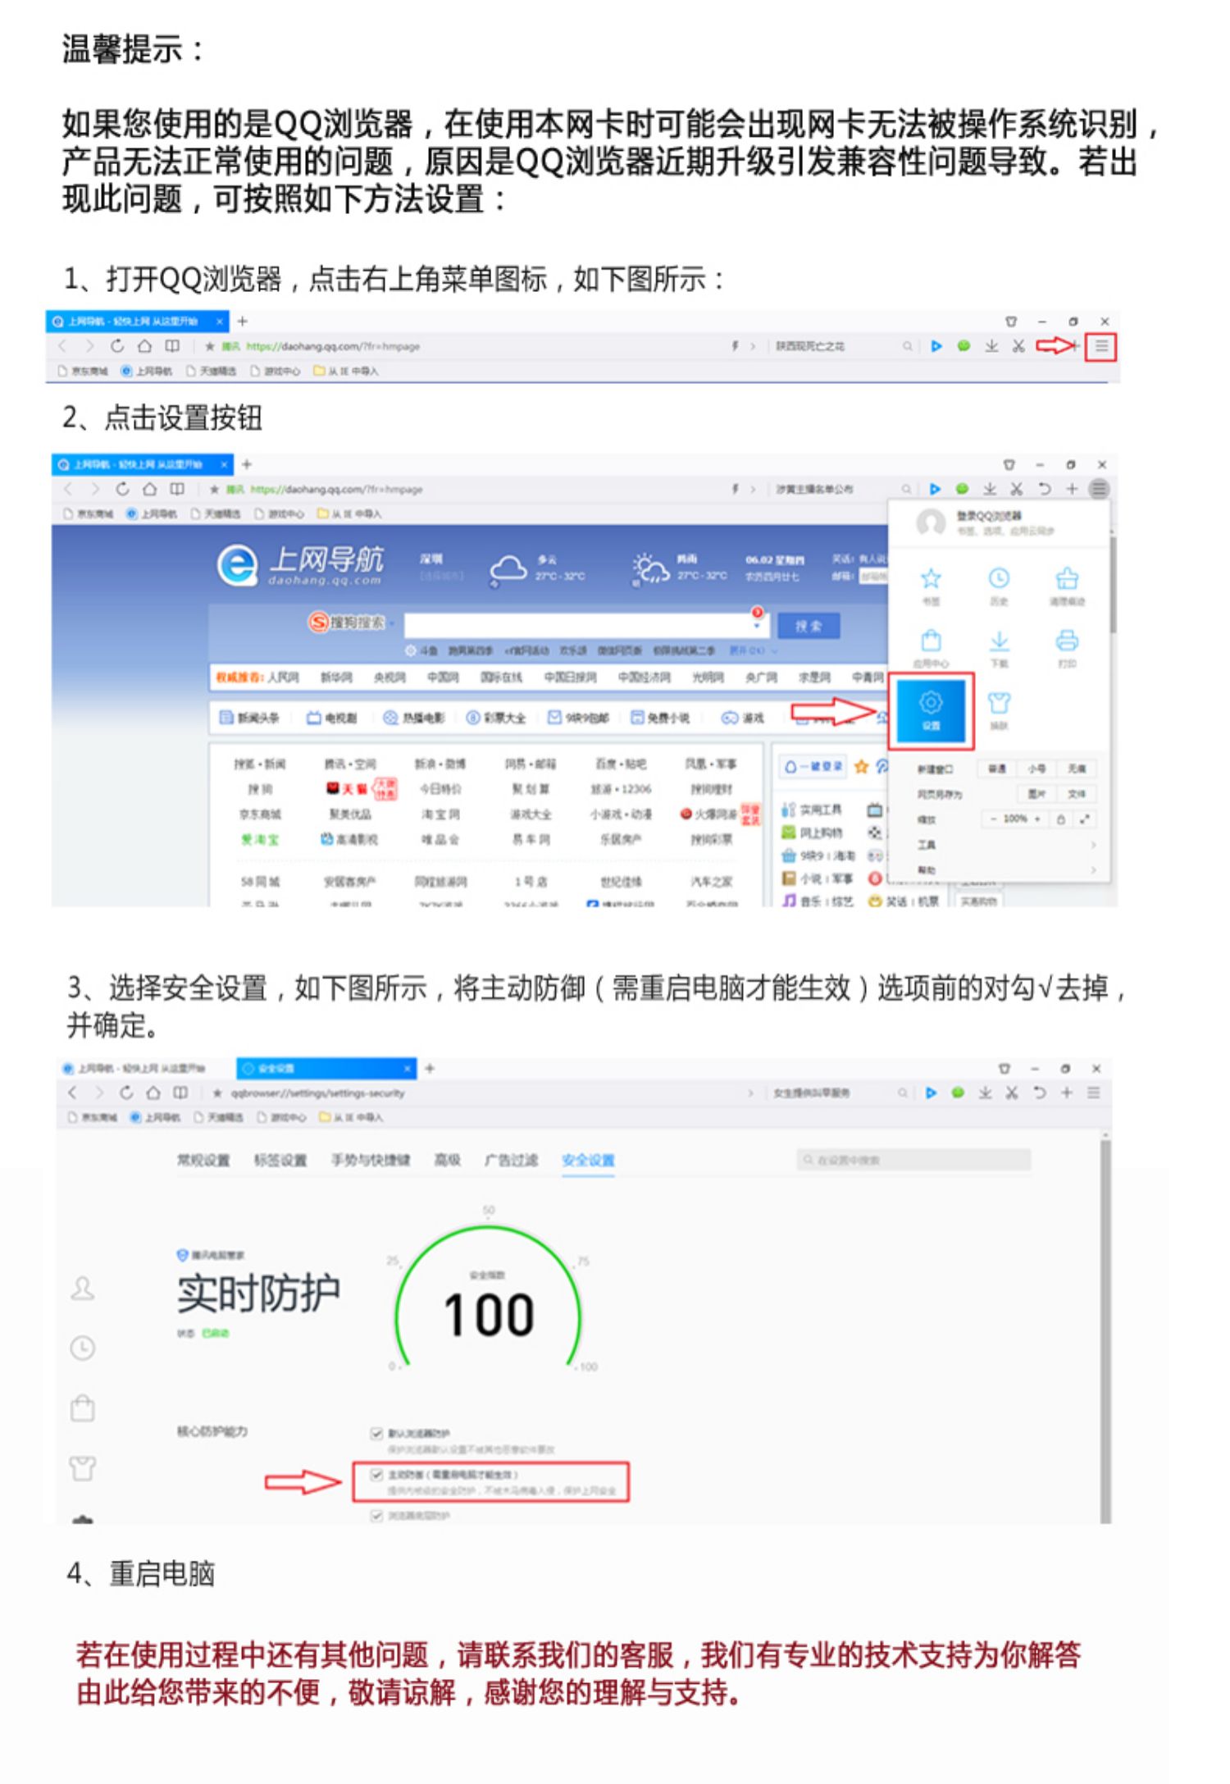Open the hamburger menu in step 1 browser
The image size is (1230, 1784).
pos(1100,346)
